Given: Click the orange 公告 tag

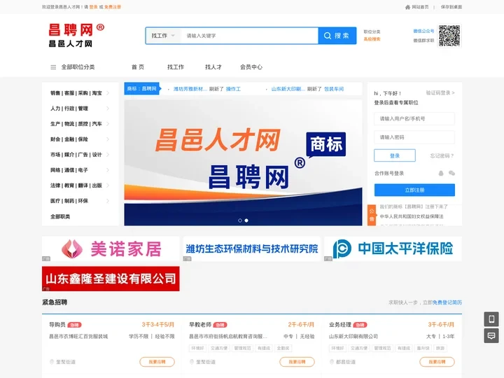Looking at the screenshot, I should pos(372,215).
